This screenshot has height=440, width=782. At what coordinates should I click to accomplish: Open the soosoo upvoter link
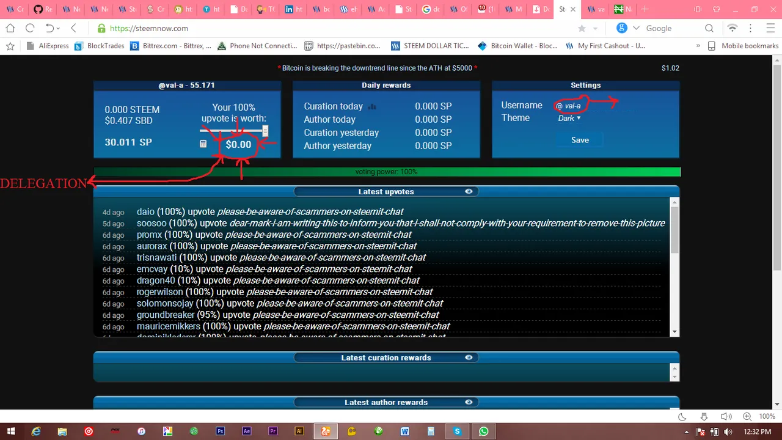[152, 223]
